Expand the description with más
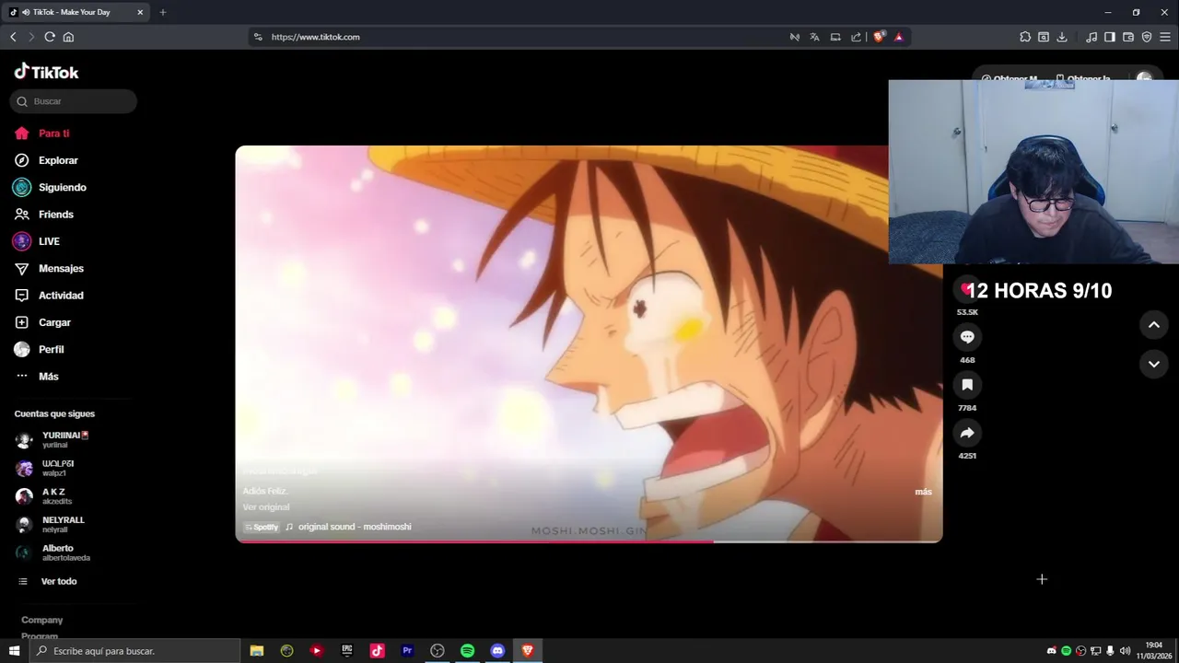This screenshot has height=663, width=1179. tap(923, 492)
